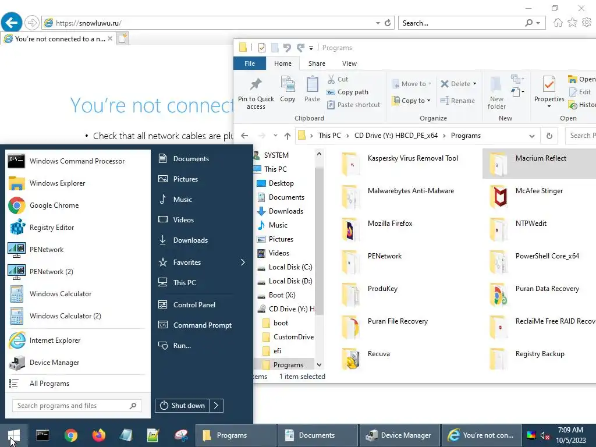Go up one folder level in Explorer
The height and width of the screenshot is (447, 596).
(x=288, y=136)
